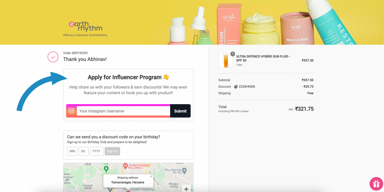
Task: Click the Order #ER195397 text
Action: (76, 53)
